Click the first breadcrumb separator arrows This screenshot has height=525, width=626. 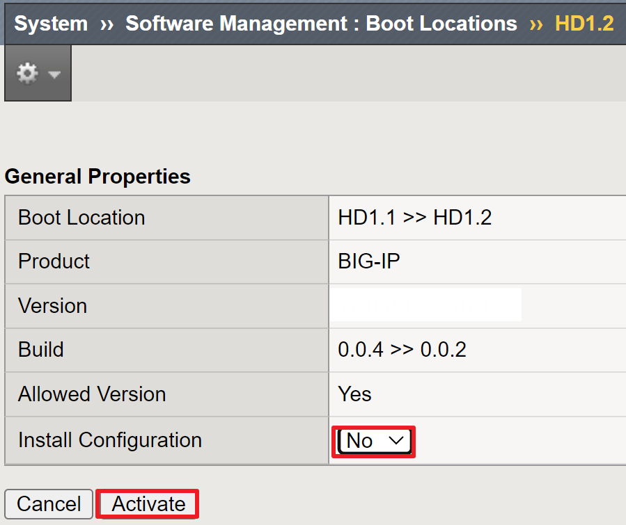(107, 25)
